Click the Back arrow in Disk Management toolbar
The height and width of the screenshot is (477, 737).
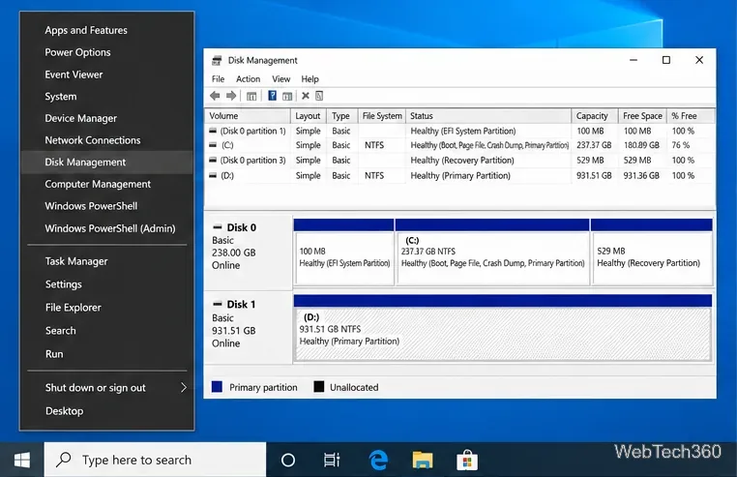(215, 96)
